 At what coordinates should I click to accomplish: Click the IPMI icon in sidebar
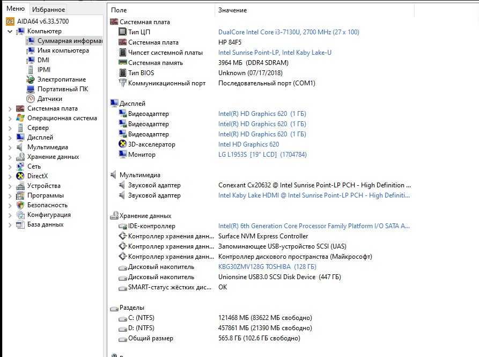tap(31, 70)
